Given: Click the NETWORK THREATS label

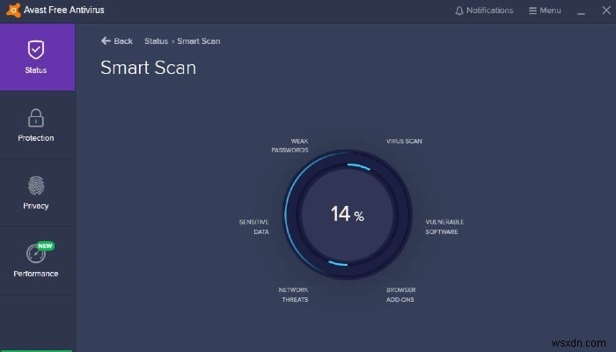Looking at the screenshot, I should pos(293,295).
